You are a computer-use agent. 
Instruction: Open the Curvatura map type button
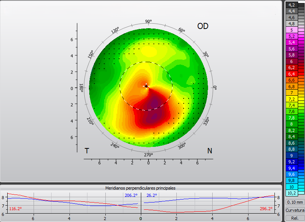click(295, 210)
